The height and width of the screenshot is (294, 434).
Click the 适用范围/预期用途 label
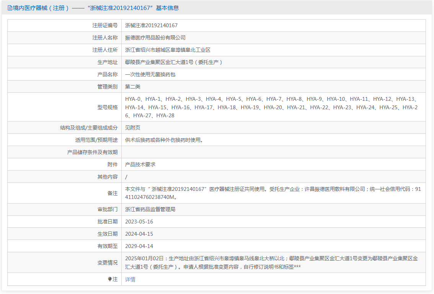point(96,140)
